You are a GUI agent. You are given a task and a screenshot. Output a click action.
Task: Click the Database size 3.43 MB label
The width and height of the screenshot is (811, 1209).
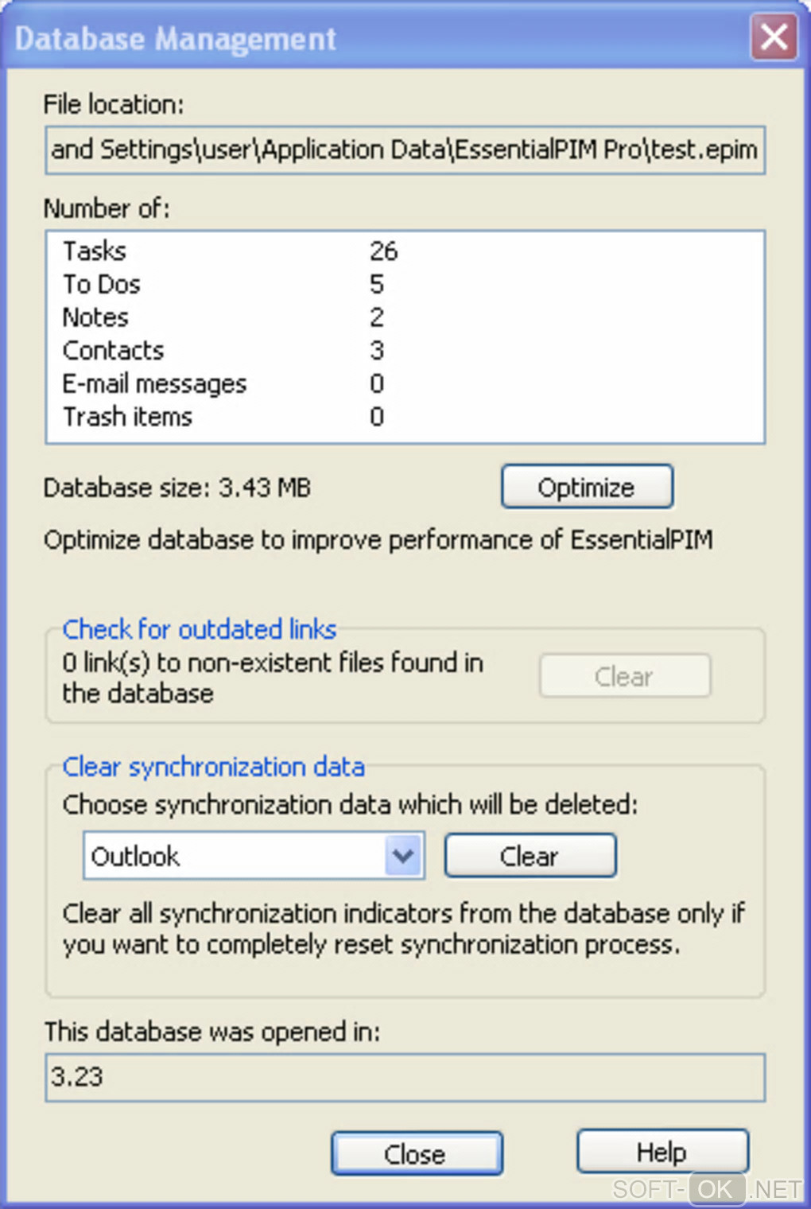[177, 488]
